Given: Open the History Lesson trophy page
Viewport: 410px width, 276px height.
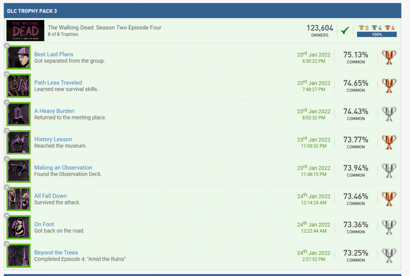Looking at the screenshot, I should point(53,139).
